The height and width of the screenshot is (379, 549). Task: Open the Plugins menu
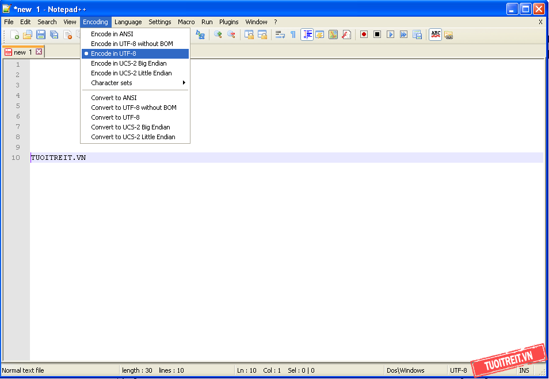coord(228,22)
